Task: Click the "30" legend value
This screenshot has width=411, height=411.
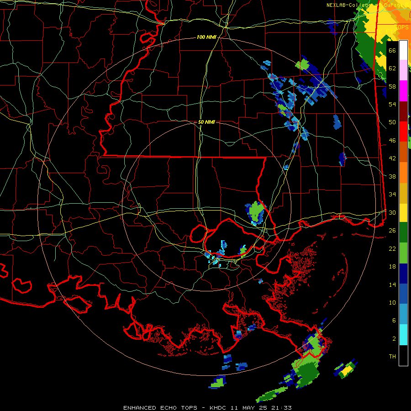Action: click(392, 212)
